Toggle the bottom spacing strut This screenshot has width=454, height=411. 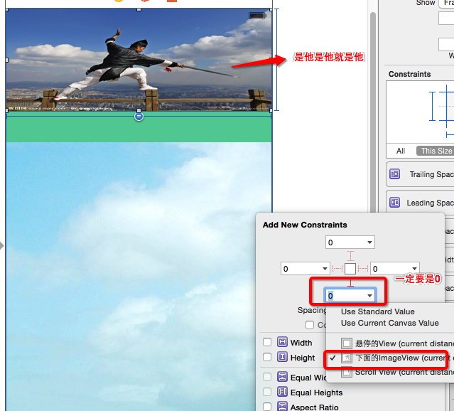pyautogui.click(x=350, y=282)
